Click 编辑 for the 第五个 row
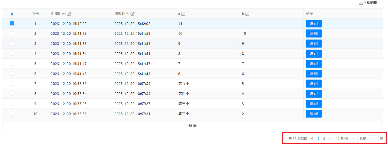Viewport: 388px width, 145px height. point(313,84)
